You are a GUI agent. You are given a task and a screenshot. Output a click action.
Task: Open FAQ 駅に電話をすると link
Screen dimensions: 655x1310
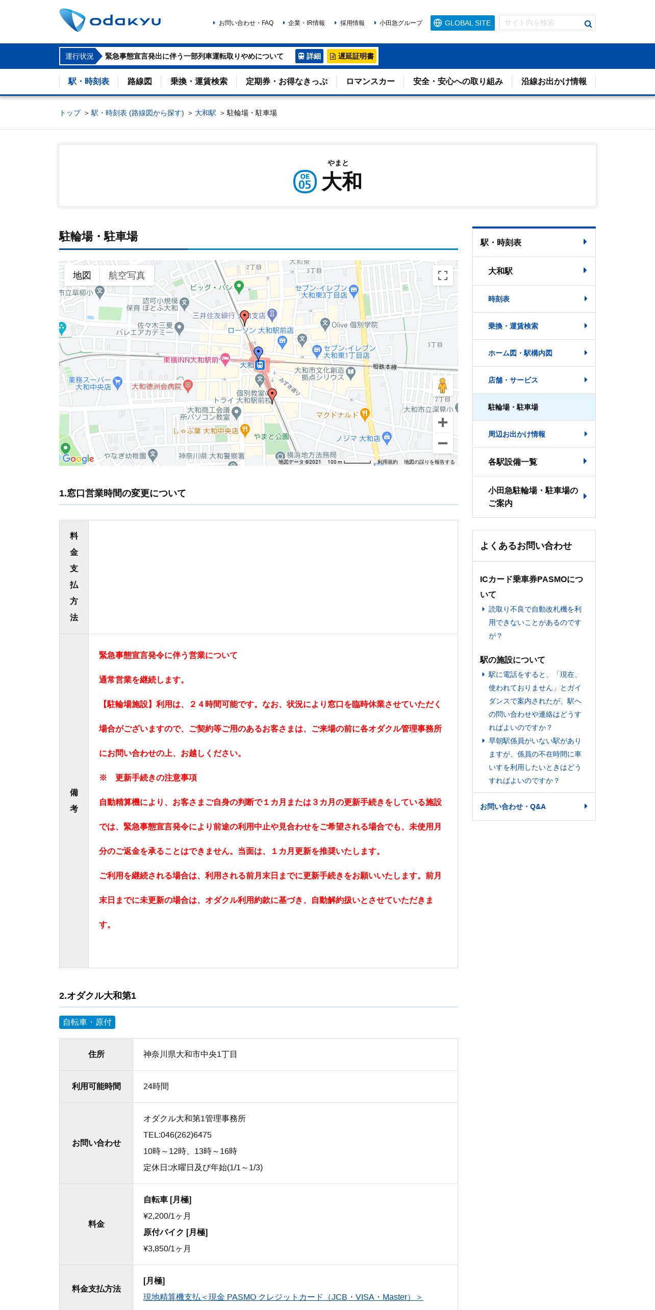(535, 701)
